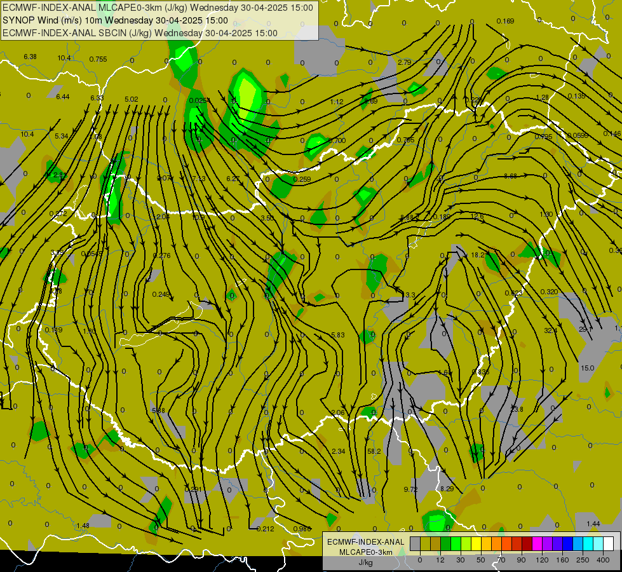Viewport: 622px width, 572px height.
Task: Click the magenta legend swatch
Action: pyautogui.click(x=537, y=543)
